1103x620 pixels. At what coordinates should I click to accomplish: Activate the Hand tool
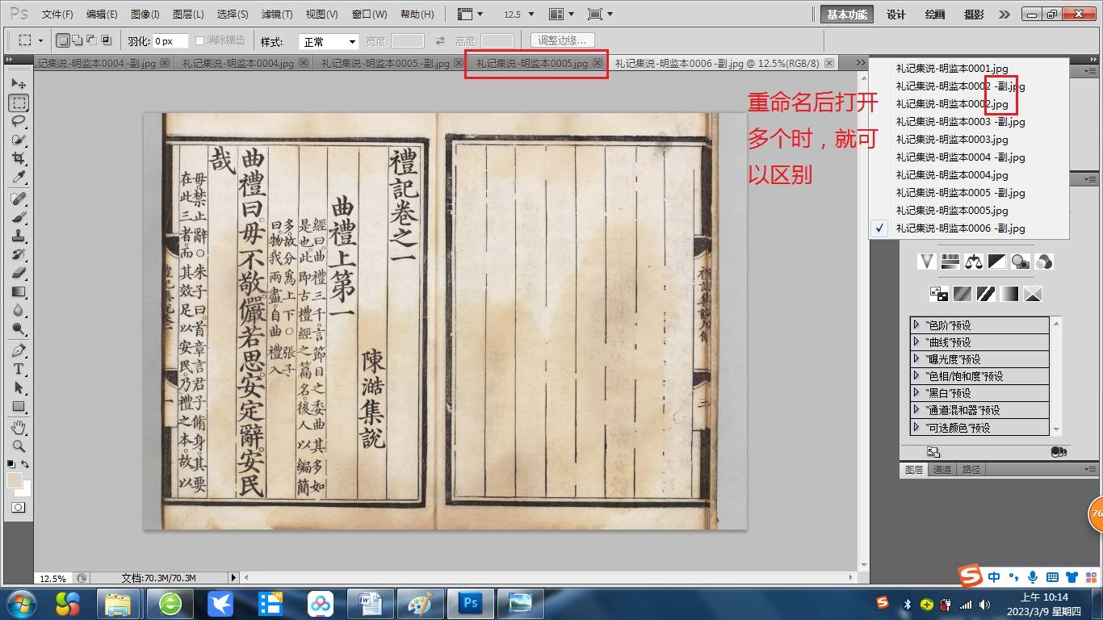[x=19, y=426]
